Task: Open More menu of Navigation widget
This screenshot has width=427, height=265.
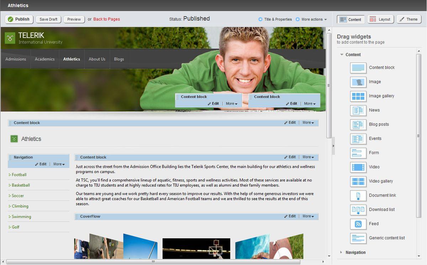Action: pos(59,164)
